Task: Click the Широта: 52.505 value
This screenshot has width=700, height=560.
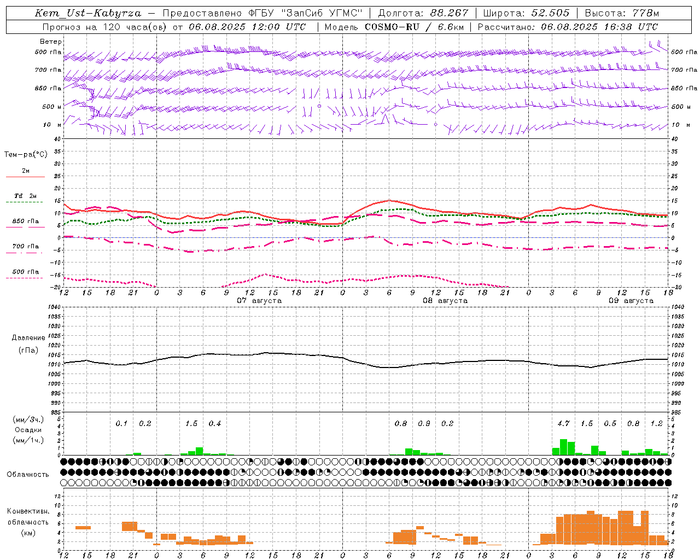Action: 526,13
